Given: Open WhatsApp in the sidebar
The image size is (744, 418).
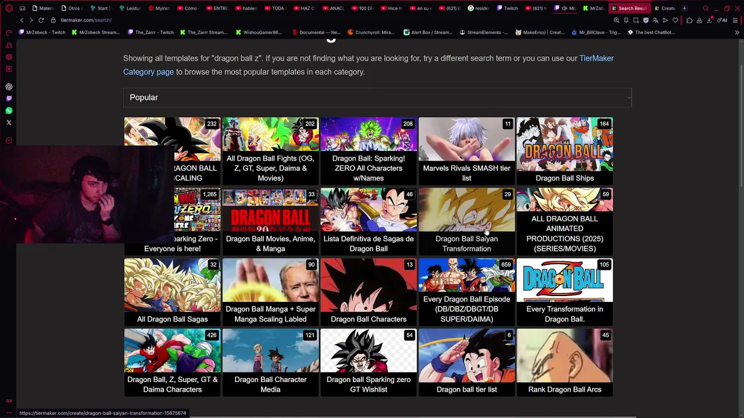Looking at the screenshot, I should coord(9,110).
